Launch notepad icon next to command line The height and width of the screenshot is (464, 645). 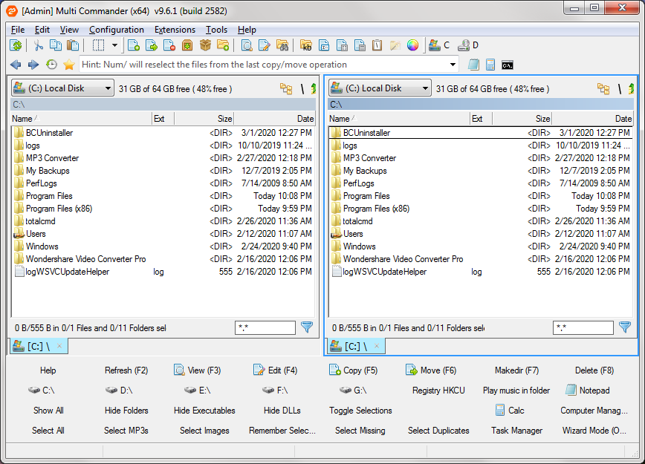coord(473,65)
